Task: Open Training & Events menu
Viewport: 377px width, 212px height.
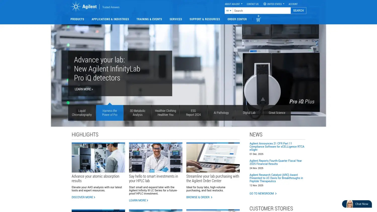Action: coord(149,19)
